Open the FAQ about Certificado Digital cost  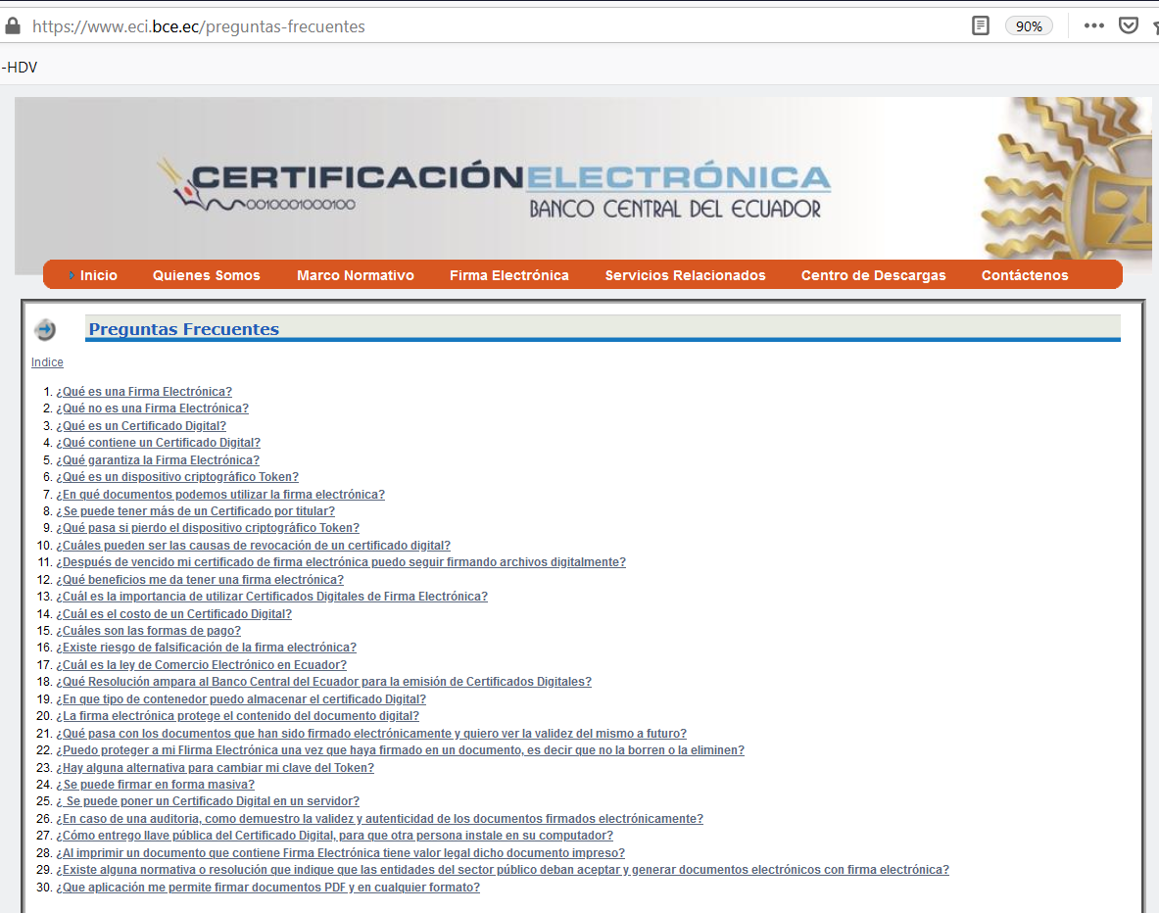coord(173,613)
